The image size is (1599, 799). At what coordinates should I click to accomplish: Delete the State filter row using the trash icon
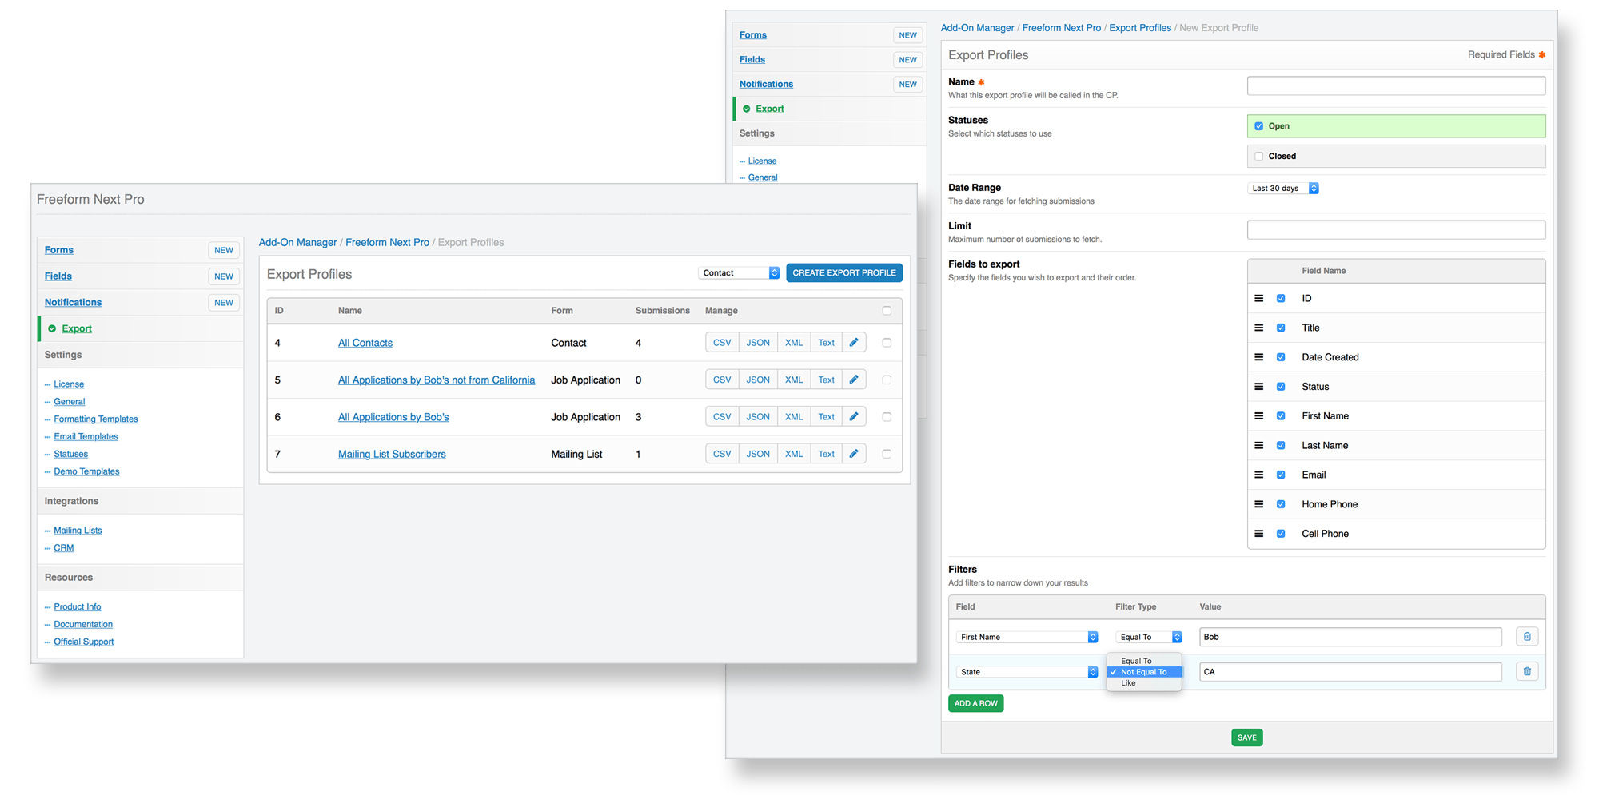pyautogui.click(x=1527, y=672)
